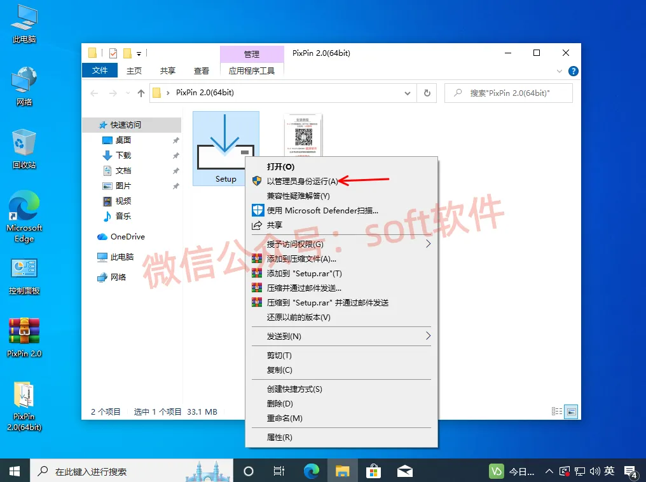Open 控制面板 desktop icon
This screenshot has width=646, height=482.
coord(24,277)
